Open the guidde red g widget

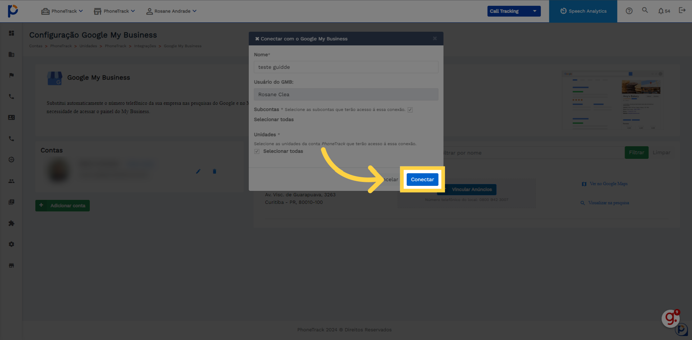(x=671, y=318)
